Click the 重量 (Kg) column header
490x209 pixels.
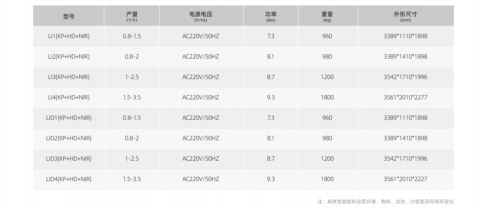pos(327,16)
